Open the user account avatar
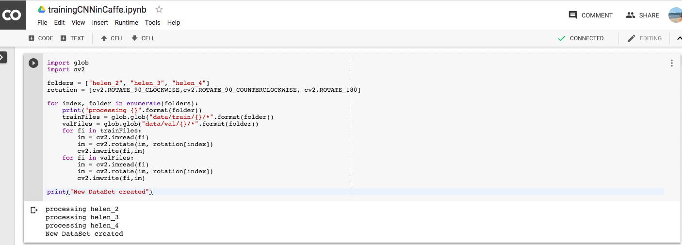 point(675,15)
